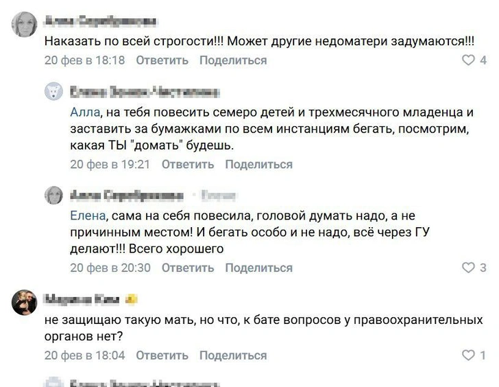
Task: Click "Поделиться" under the 18:18 comment
Action: tap(233, 60)
